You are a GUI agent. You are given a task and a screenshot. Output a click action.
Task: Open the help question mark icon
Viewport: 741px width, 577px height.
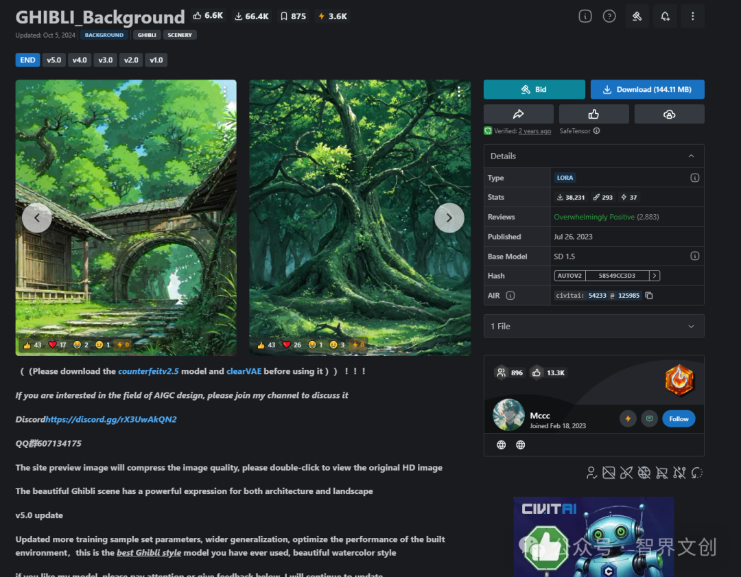coord(609,16)
